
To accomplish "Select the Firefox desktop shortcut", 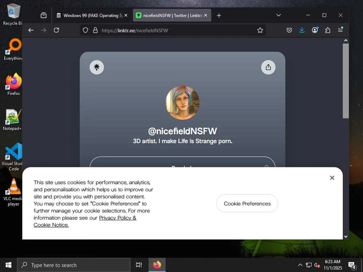I will (13, 84).
